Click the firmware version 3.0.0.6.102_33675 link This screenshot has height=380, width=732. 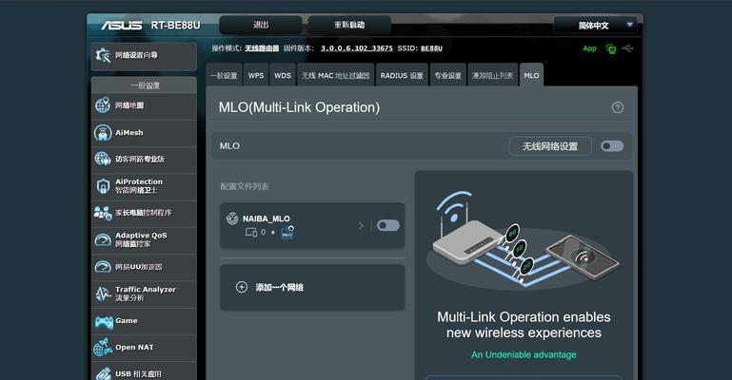357,48
